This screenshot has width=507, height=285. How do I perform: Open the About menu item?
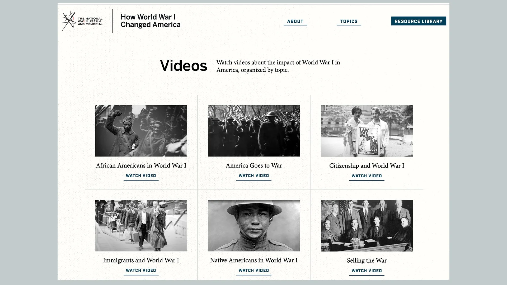pos(295,21)
